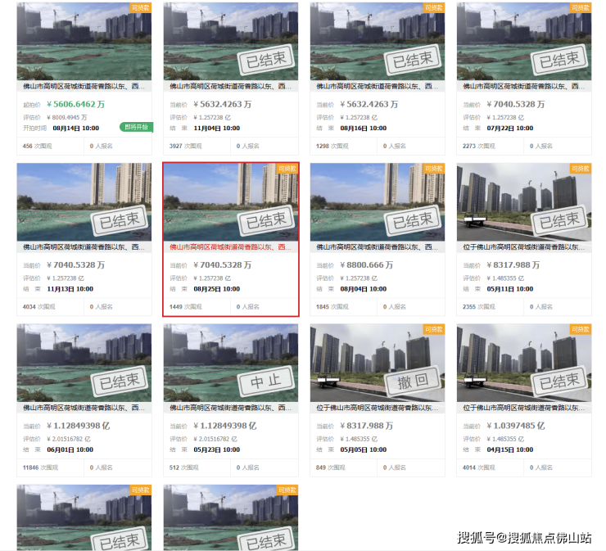
Task: Open title link of listing priced ¥8800.666 万
Action: pos(378,247)
